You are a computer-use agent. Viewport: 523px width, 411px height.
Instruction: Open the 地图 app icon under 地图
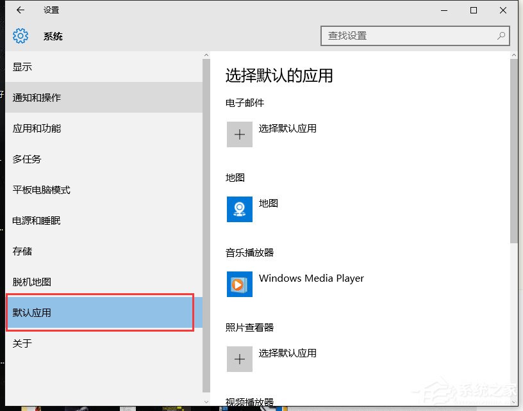(239, 209)
